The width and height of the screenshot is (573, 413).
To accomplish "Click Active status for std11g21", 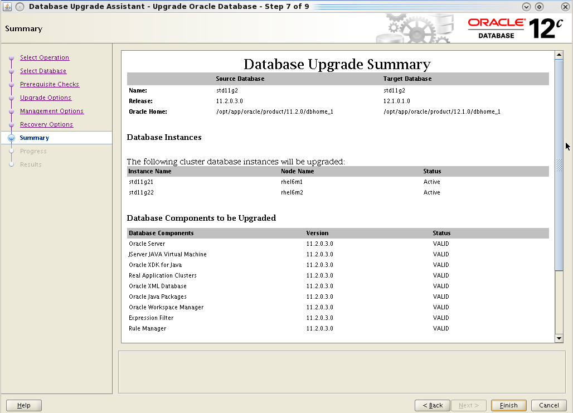I will pos(431,182).
